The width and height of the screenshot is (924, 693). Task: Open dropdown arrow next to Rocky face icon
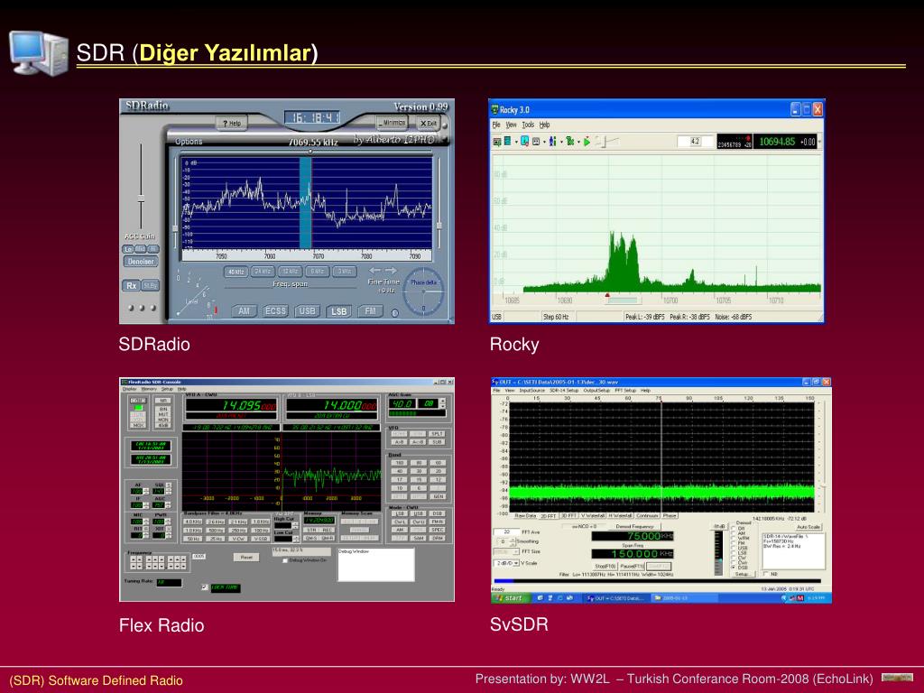point(544,142)
